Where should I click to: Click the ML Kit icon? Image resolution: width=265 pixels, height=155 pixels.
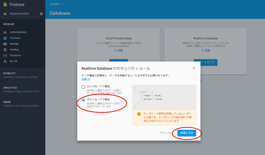5,61
